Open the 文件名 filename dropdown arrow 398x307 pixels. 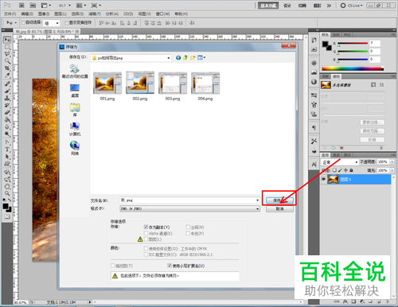pyautogui.click(x=257, y=200)
